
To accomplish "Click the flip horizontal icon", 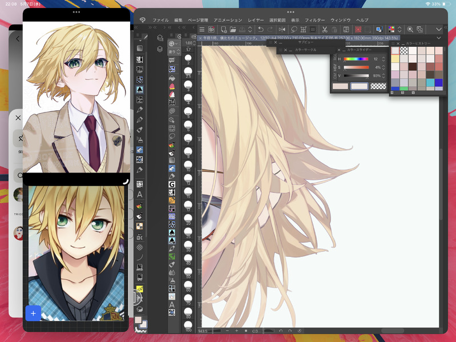I will click(x=282, y=29).
